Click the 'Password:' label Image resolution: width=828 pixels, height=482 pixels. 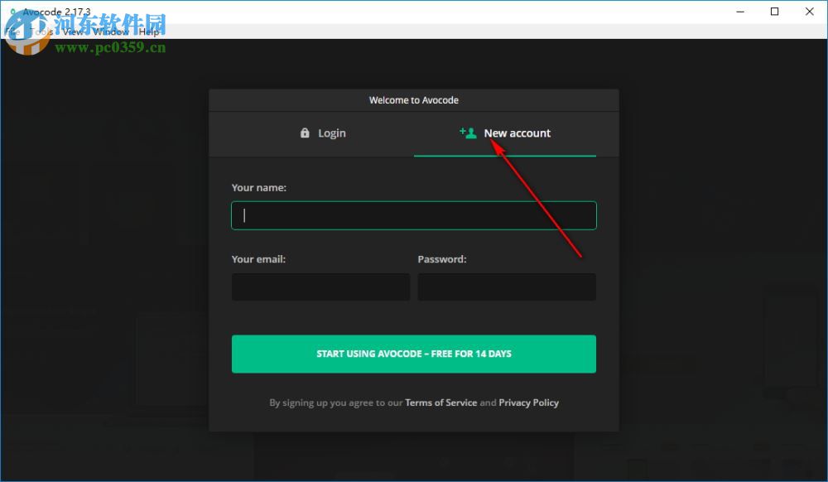tap(442, 259)
